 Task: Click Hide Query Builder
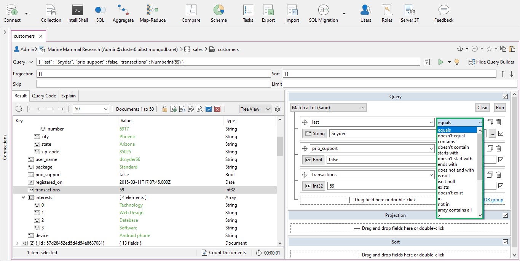click(x=491, y=62)
